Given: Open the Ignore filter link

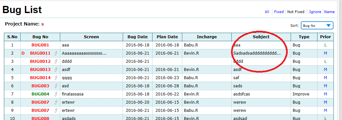Looking at the screenshot, I should point(315,12).
